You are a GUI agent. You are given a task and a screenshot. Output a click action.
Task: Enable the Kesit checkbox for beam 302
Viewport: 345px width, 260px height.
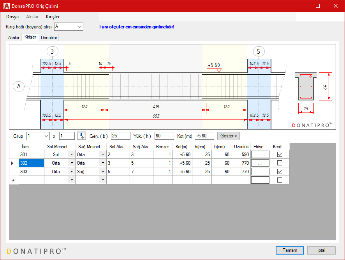[x=280, y=163]
